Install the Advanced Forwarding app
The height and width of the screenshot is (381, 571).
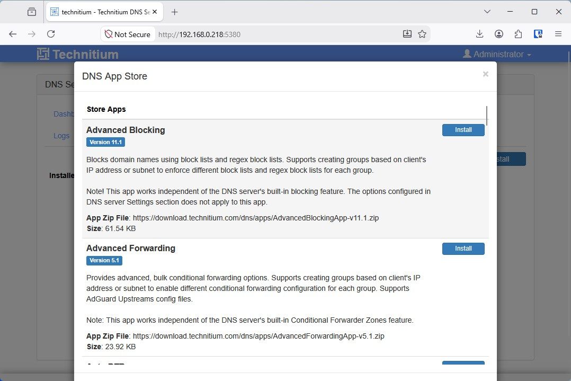(463, 249)
